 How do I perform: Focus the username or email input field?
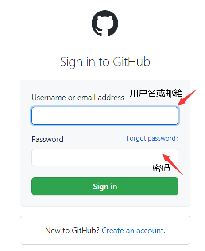pos(105,116)
